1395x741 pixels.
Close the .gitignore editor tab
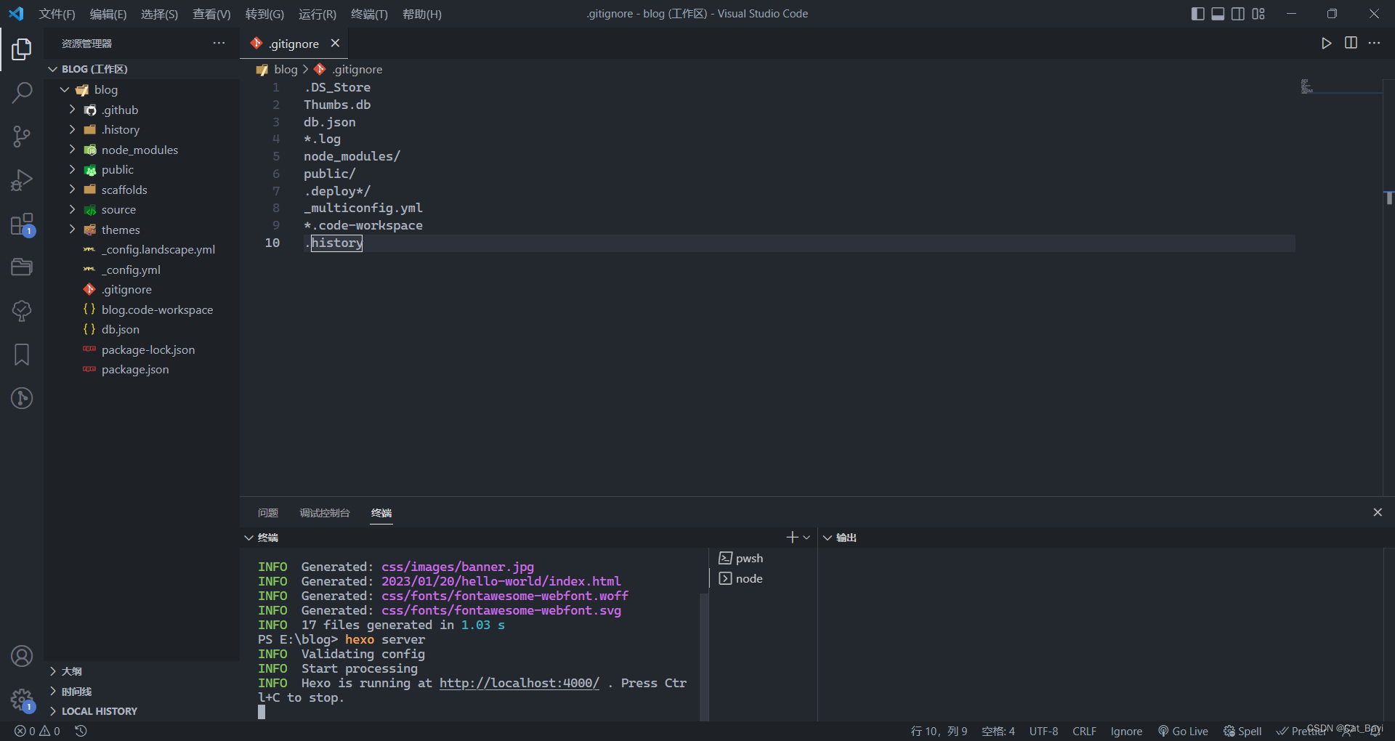point(335,44)
